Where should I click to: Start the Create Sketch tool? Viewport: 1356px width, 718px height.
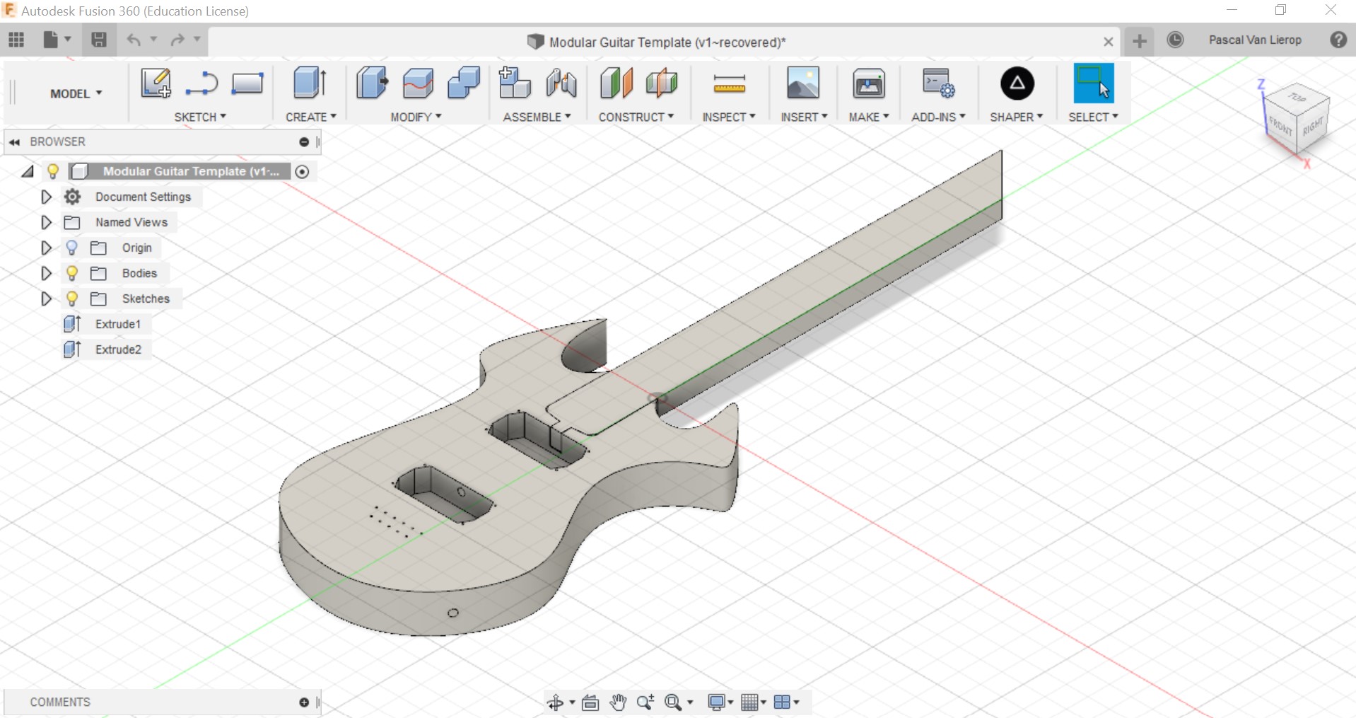pyautogui.click(x=156, y=83)
